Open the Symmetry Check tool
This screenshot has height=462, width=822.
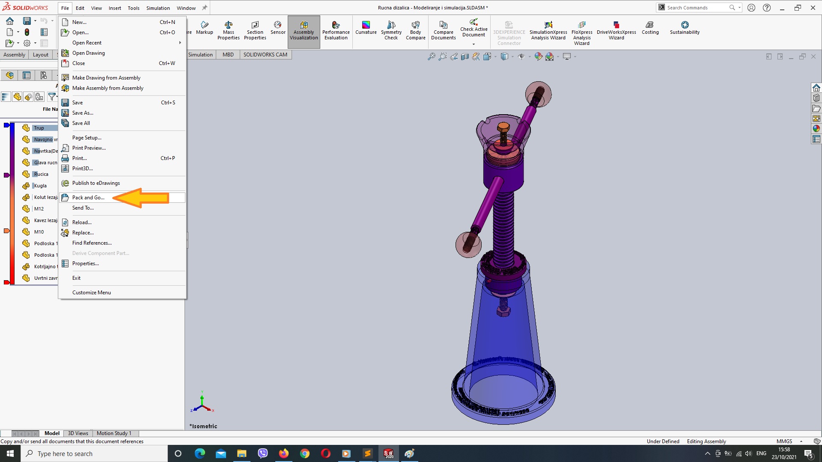[391, 30]
